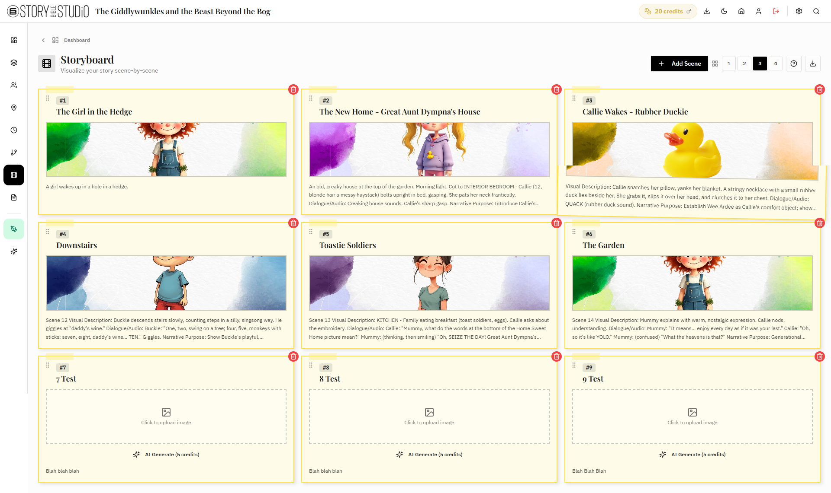Switch to grid layout view icon
The width and height of the screenshot is (831, 493).
pos(715,64)
